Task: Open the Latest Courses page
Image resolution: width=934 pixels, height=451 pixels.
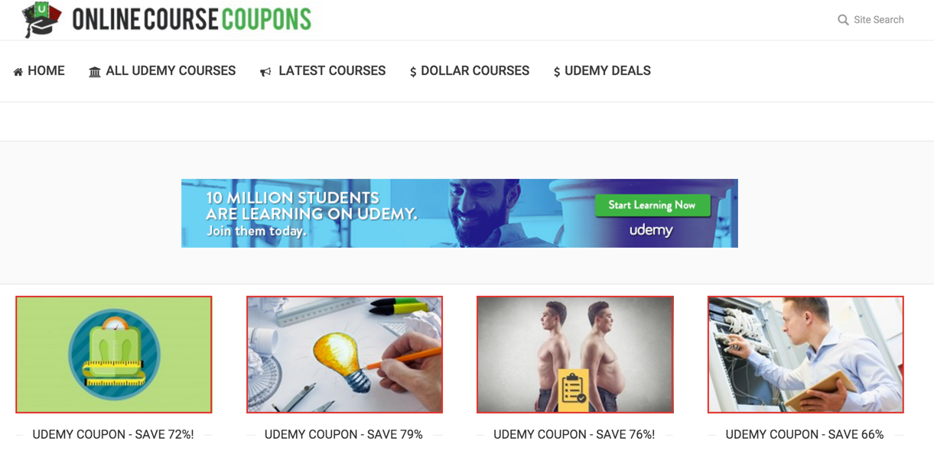Action: [332, 71]
